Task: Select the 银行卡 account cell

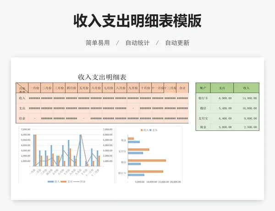Action: click(x=203, y=98)
